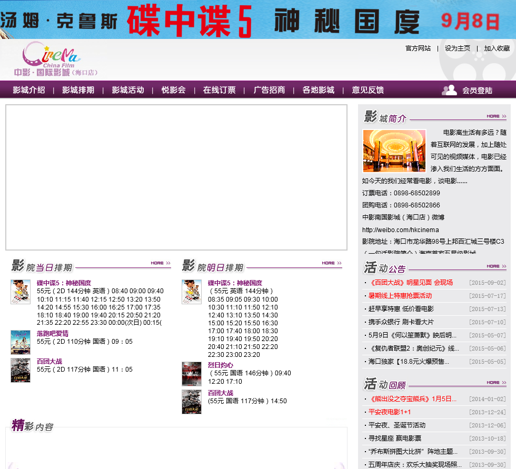Open 暑期线上特惠抢票活动 announcement
This screenshot has width=516, height=469.
400,296
